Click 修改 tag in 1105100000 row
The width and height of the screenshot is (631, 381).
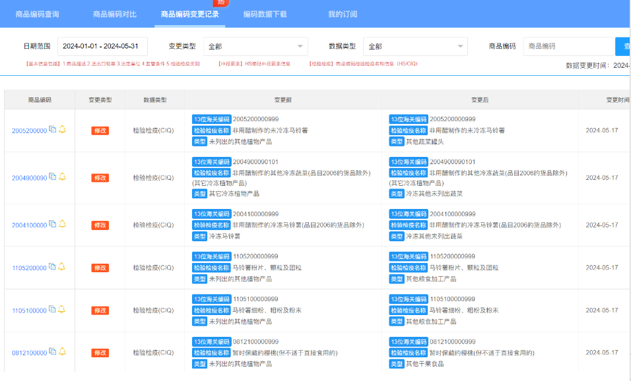(x=100, y=310)
